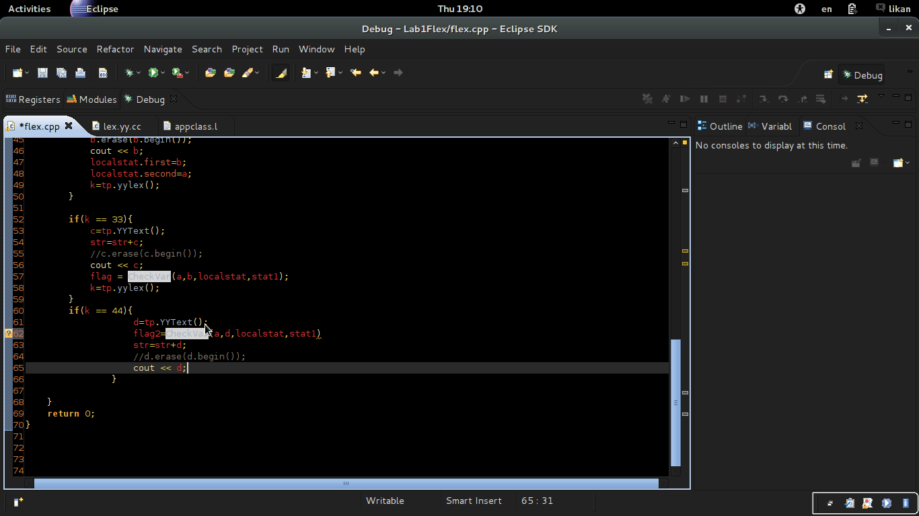Click the Print icon in the toolbar
Screen dimensions: 919x516
[80, 73]
